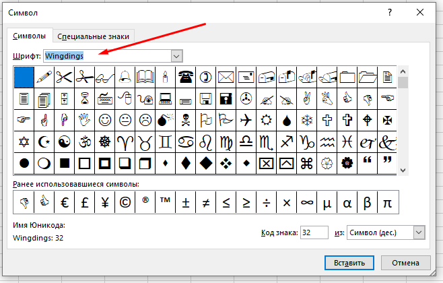Select the smiling face symbol
Image resolution: width=443 pixels, height=283 pixels.
105,120
